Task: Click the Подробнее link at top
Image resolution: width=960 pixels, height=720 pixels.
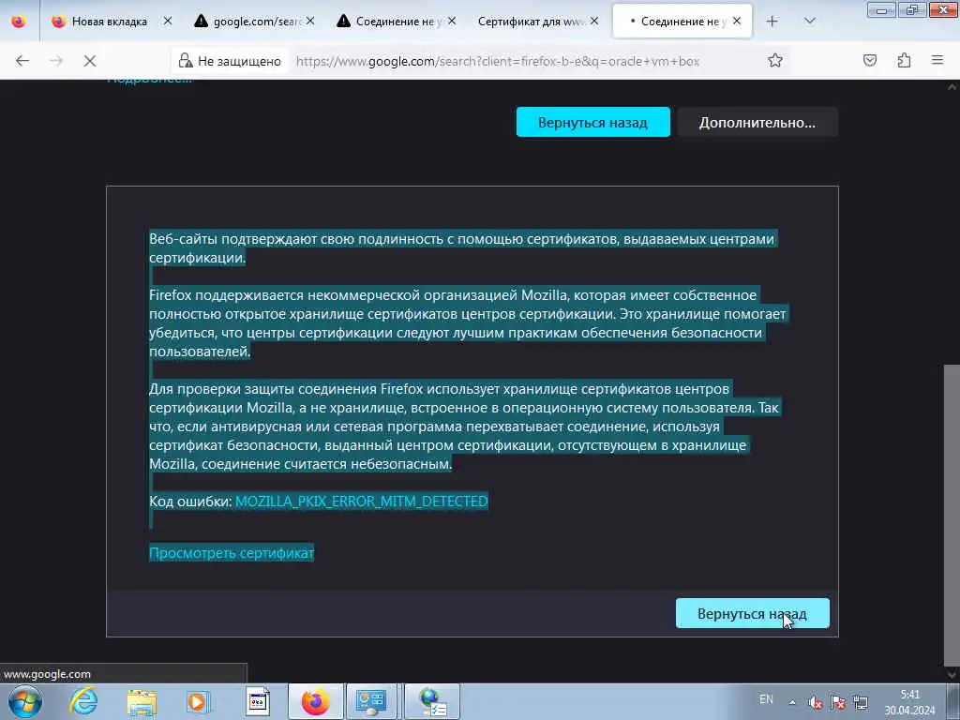Action: pyautogui.click(x=149, y=81)
